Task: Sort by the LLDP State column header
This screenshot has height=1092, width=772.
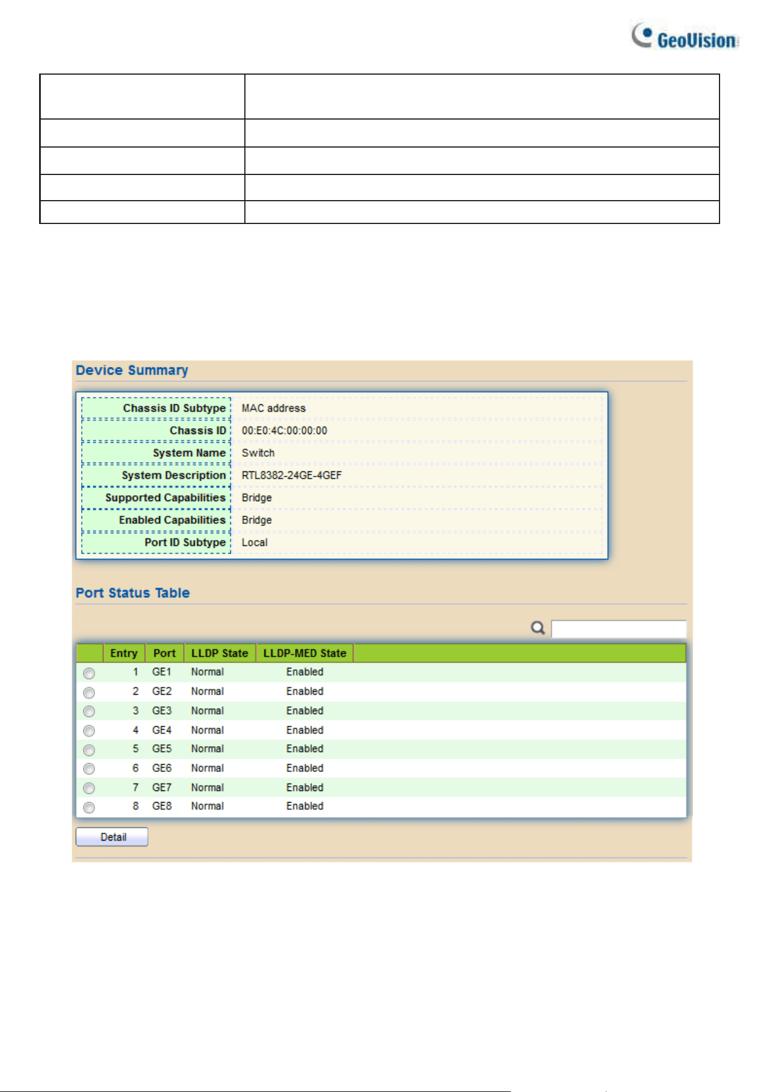Action: (220, 653)
